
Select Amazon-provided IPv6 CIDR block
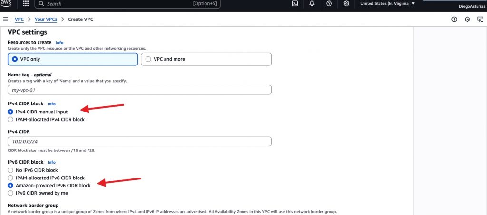(x=10, y=186)
